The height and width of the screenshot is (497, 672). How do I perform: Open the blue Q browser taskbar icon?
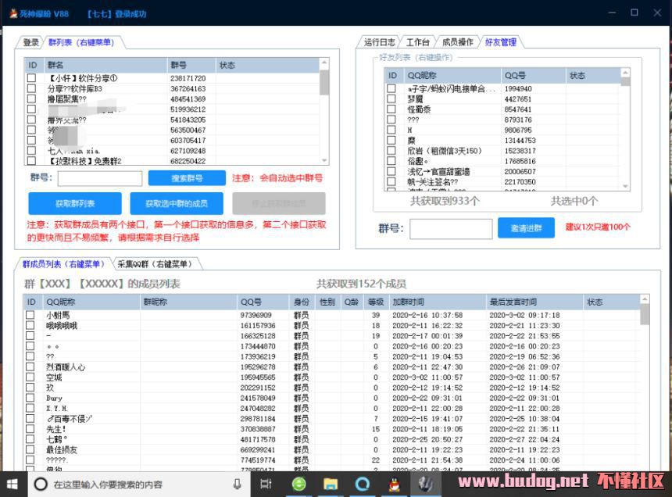tap(363, 484)
